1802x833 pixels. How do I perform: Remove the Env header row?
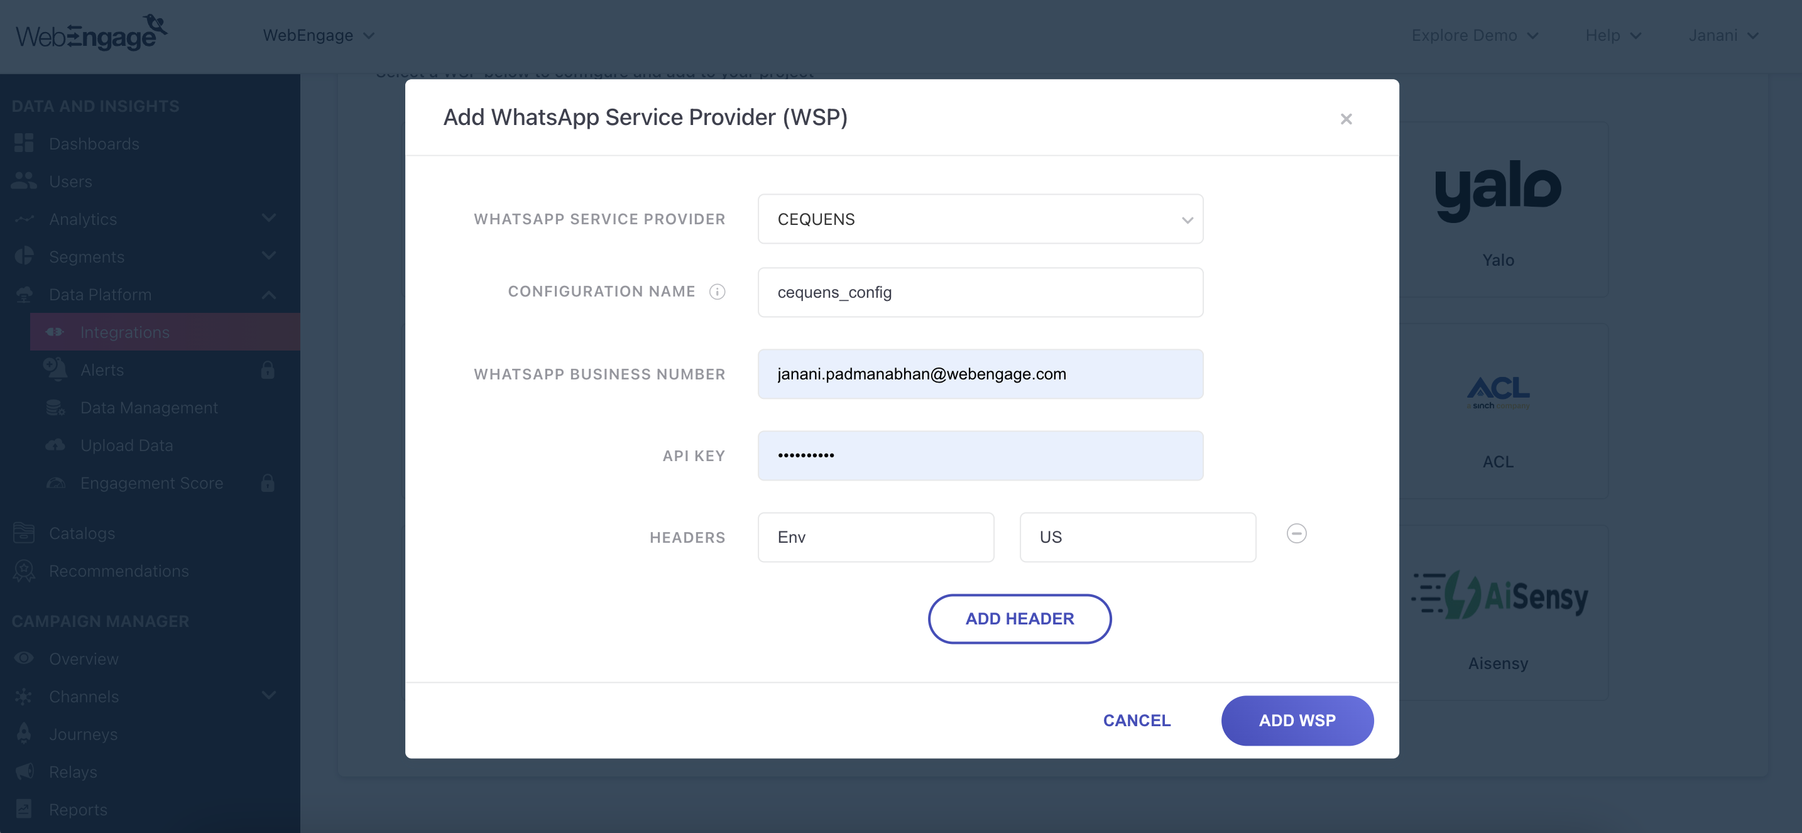(1296, 533)
